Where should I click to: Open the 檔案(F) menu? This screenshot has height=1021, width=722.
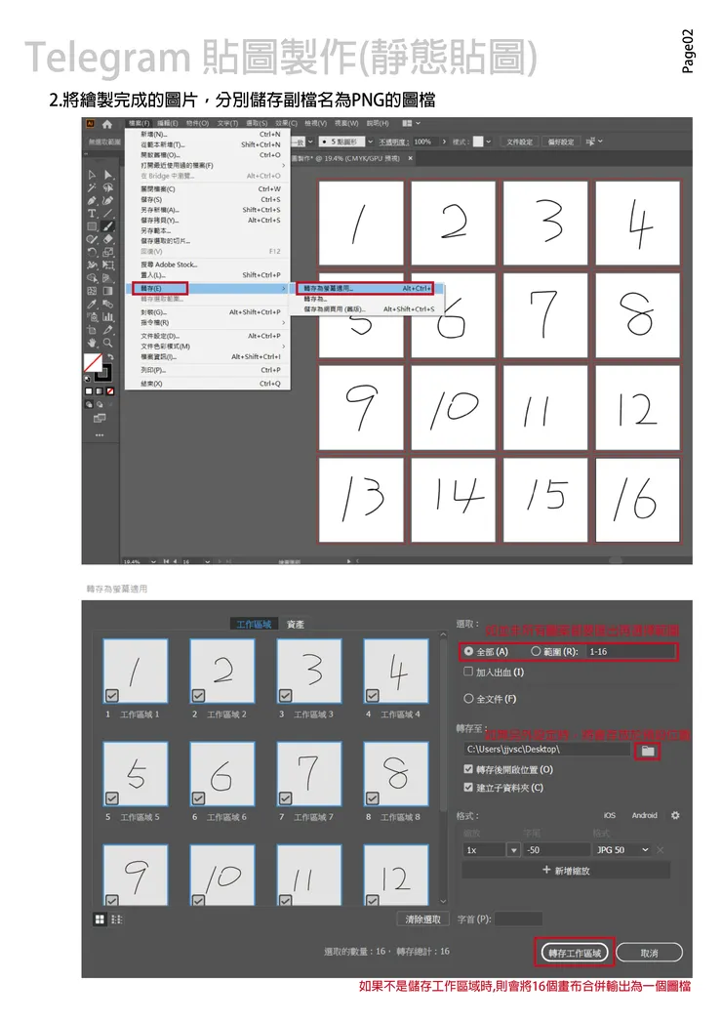(x=140, y=123)
